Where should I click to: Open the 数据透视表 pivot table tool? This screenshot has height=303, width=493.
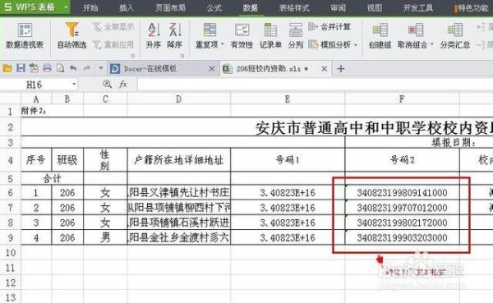tap(25, 36)
